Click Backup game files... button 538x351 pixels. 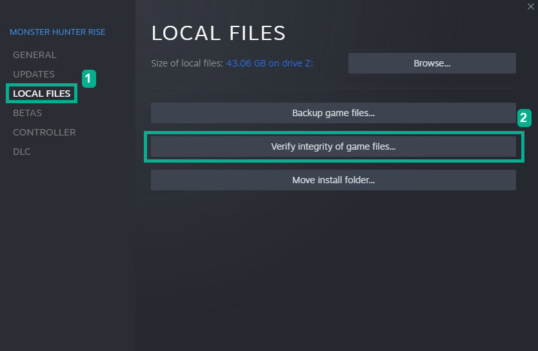333,113
